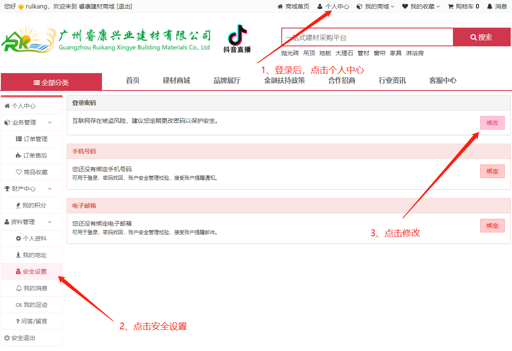Screen dimensions: 512x351
Task: Click the 大理石 hot keyword
Action: (x=344, y=53)
